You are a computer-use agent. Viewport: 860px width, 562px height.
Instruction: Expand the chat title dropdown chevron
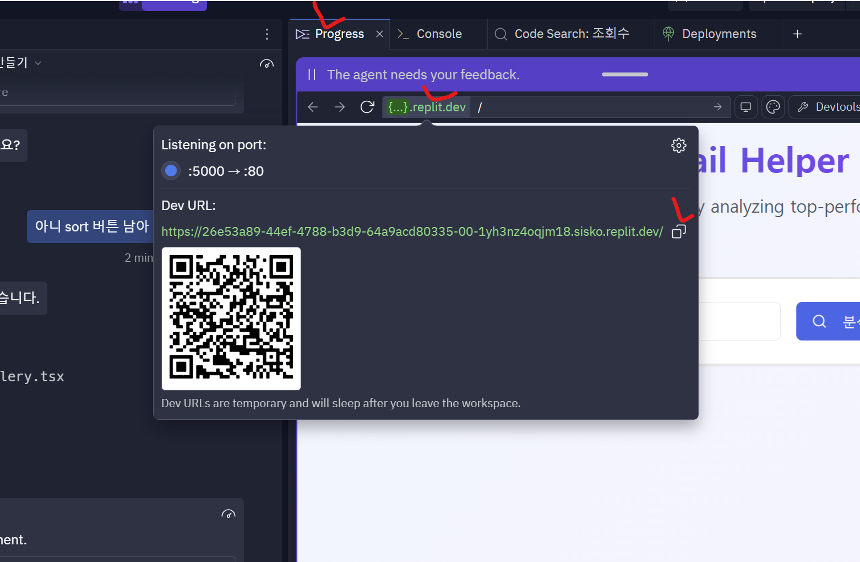click(38, 63)
